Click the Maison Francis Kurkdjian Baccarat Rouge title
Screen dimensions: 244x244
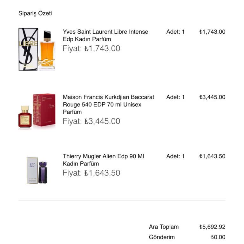(x=108, y=104)
